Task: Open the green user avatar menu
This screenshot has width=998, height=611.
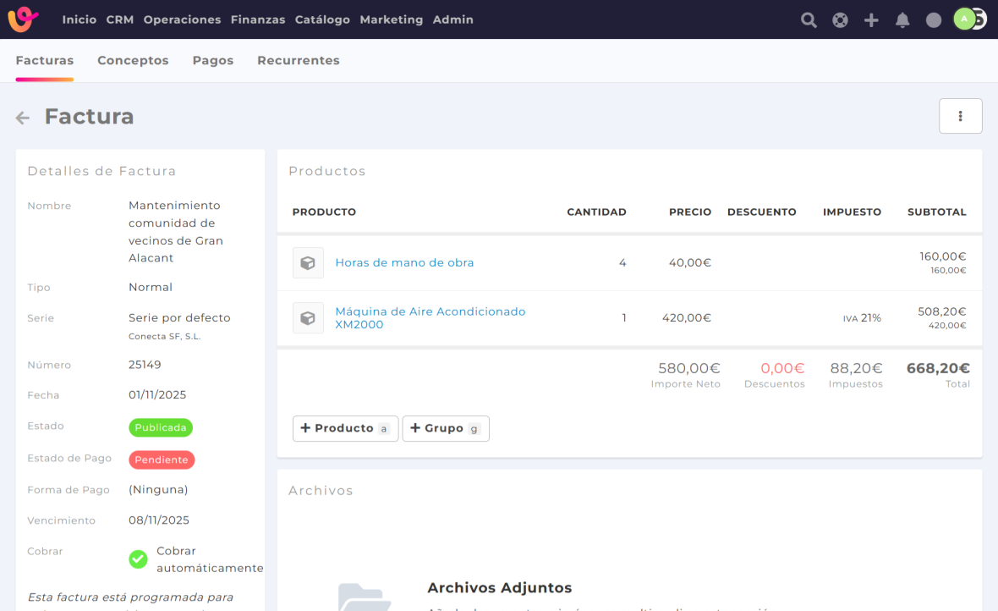Action: (x=964, y=19)
